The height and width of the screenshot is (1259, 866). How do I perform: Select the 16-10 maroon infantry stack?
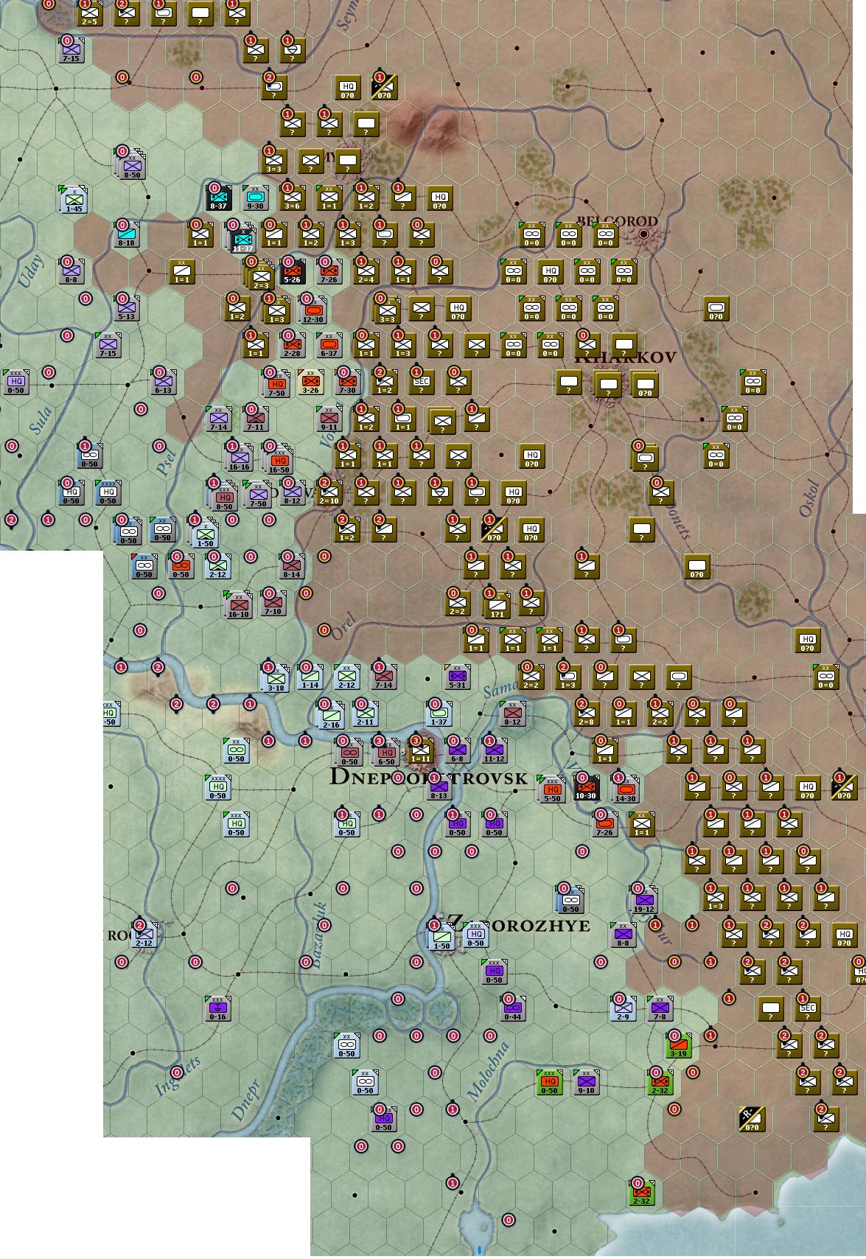click(239, 605)
